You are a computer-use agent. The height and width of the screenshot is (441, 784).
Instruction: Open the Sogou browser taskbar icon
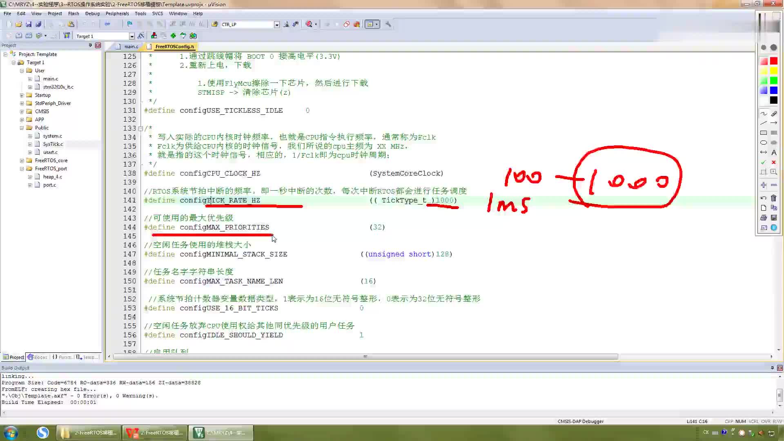click(x=43, y=432)
